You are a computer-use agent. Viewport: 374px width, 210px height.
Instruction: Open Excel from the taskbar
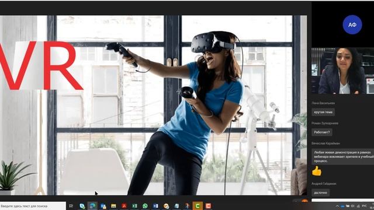(x=134, y=206)
